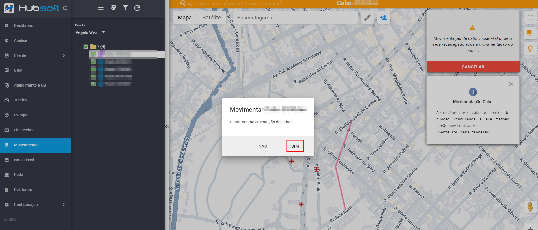Screen dimensions: 538x230
Task: Click the orange layers overlay icon
Action: (x=530, y=33)
